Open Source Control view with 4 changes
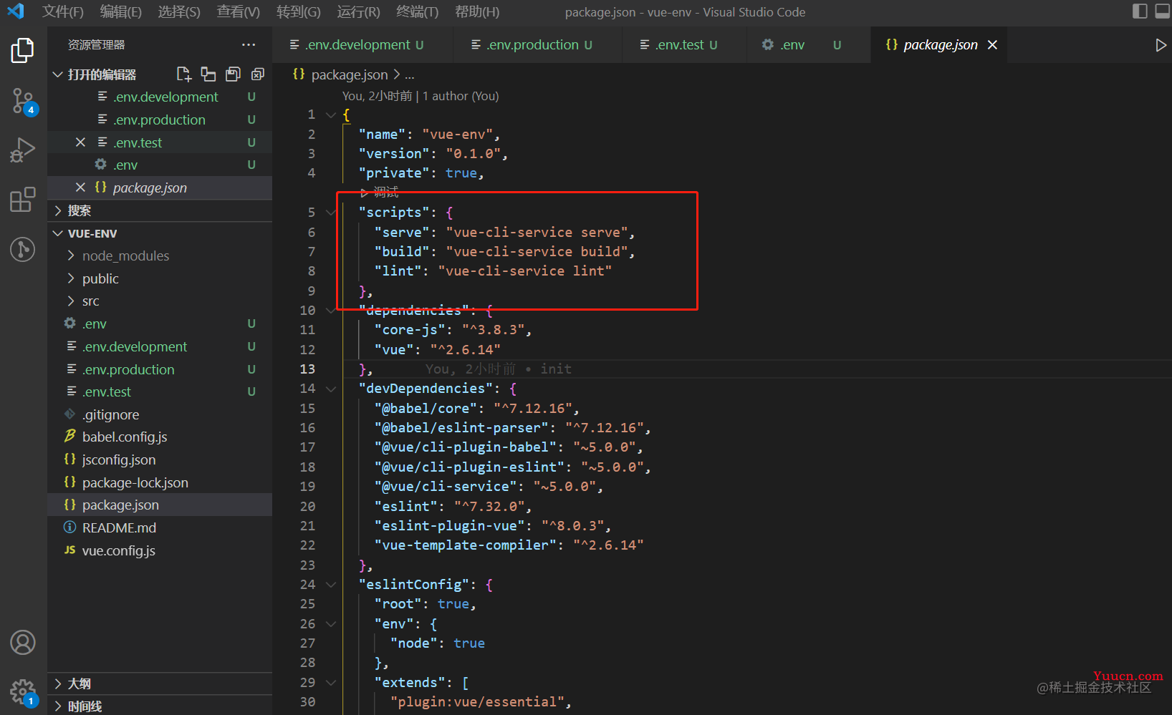1172x715 pixels. coord(22,101)
